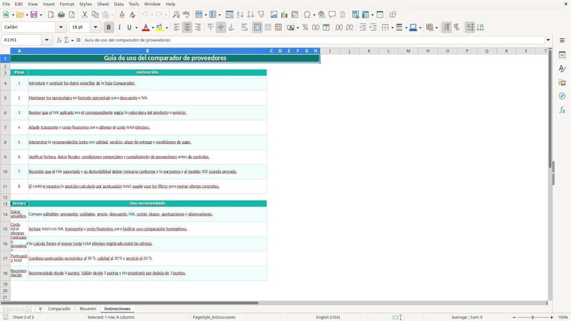Toggle Underline formatting
Image resolution: width=571 pixels, height=321 pixels.
(x=129, y=28)
